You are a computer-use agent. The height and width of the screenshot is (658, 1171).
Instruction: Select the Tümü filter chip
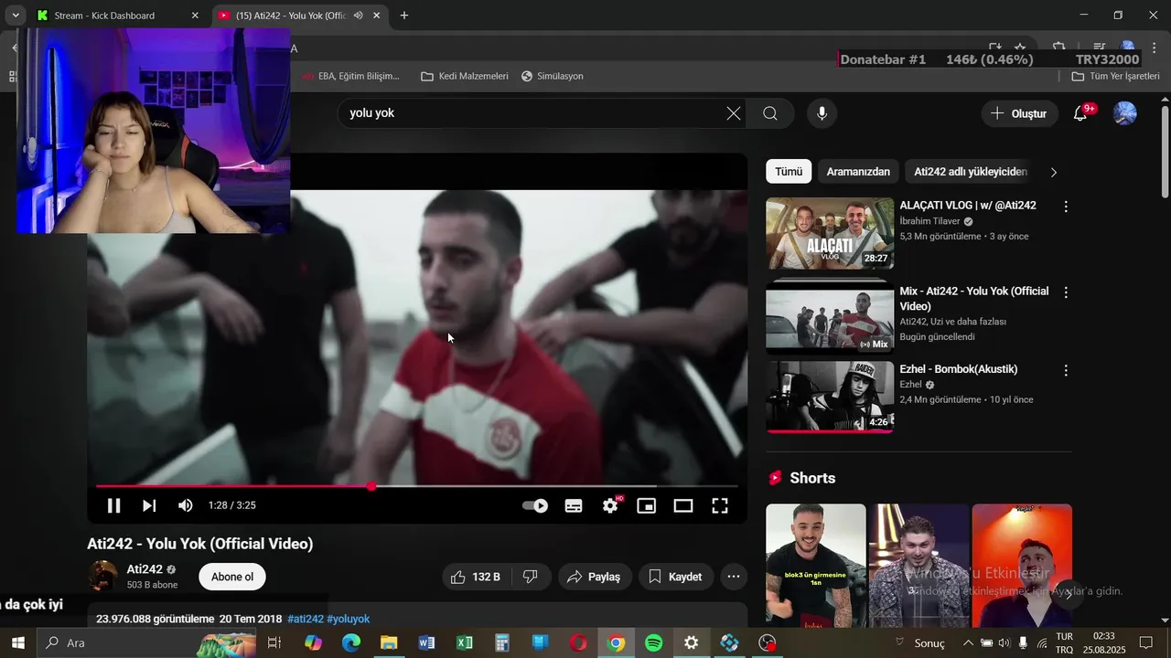(x=789, y=172)
